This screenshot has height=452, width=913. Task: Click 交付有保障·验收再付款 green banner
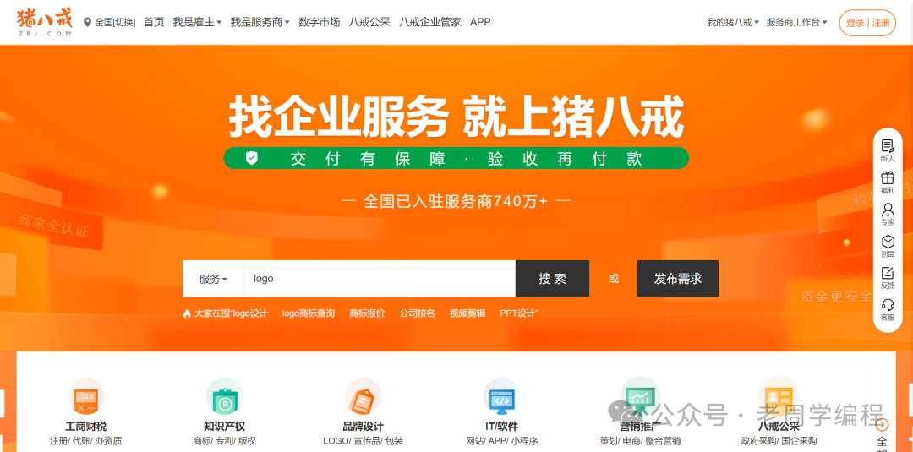pos(456,158)
